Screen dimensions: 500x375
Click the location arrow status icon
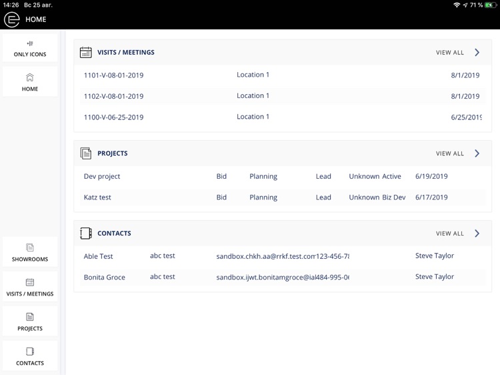465,5
